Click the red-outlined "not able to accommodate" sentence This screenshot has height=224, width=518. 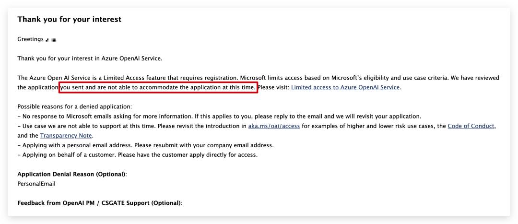coord(158,87)
